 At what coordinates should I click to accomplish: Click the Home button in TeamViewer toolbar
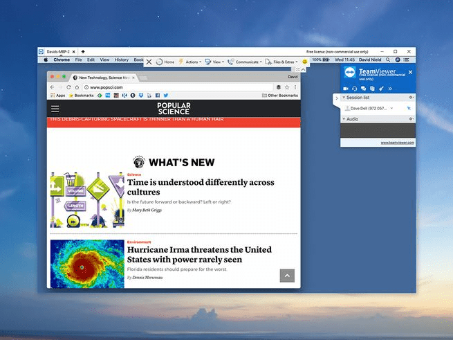[165, 62]
